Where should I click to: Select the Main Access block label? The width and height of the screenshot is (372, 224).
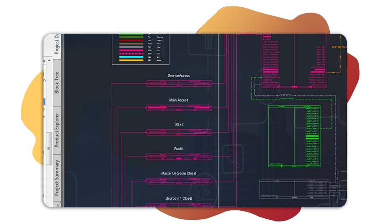179,100
